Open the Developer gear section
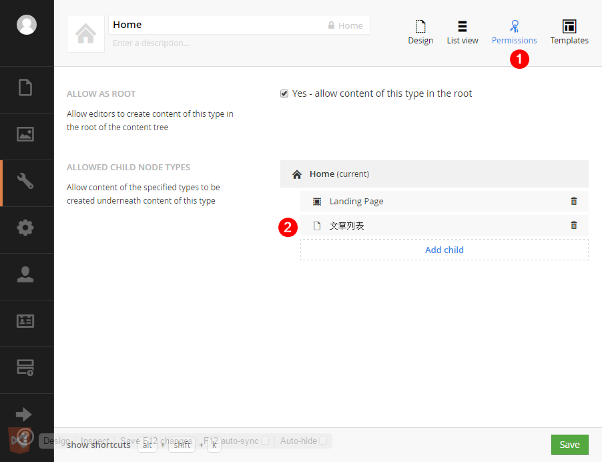The height and width of the screenshot is (462, 602). tap(25, 228)
